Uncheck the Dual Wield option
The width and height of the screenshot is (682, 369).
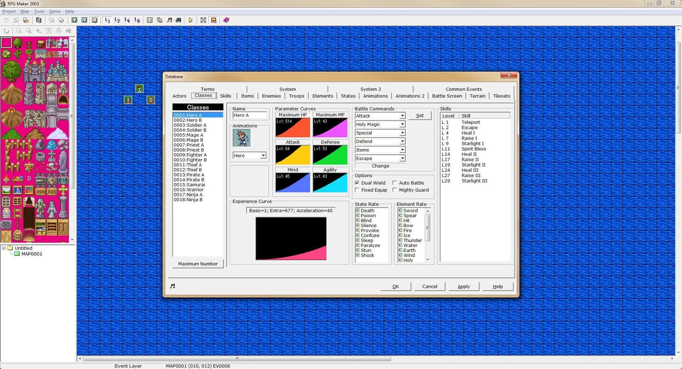(x=357, y=183)
